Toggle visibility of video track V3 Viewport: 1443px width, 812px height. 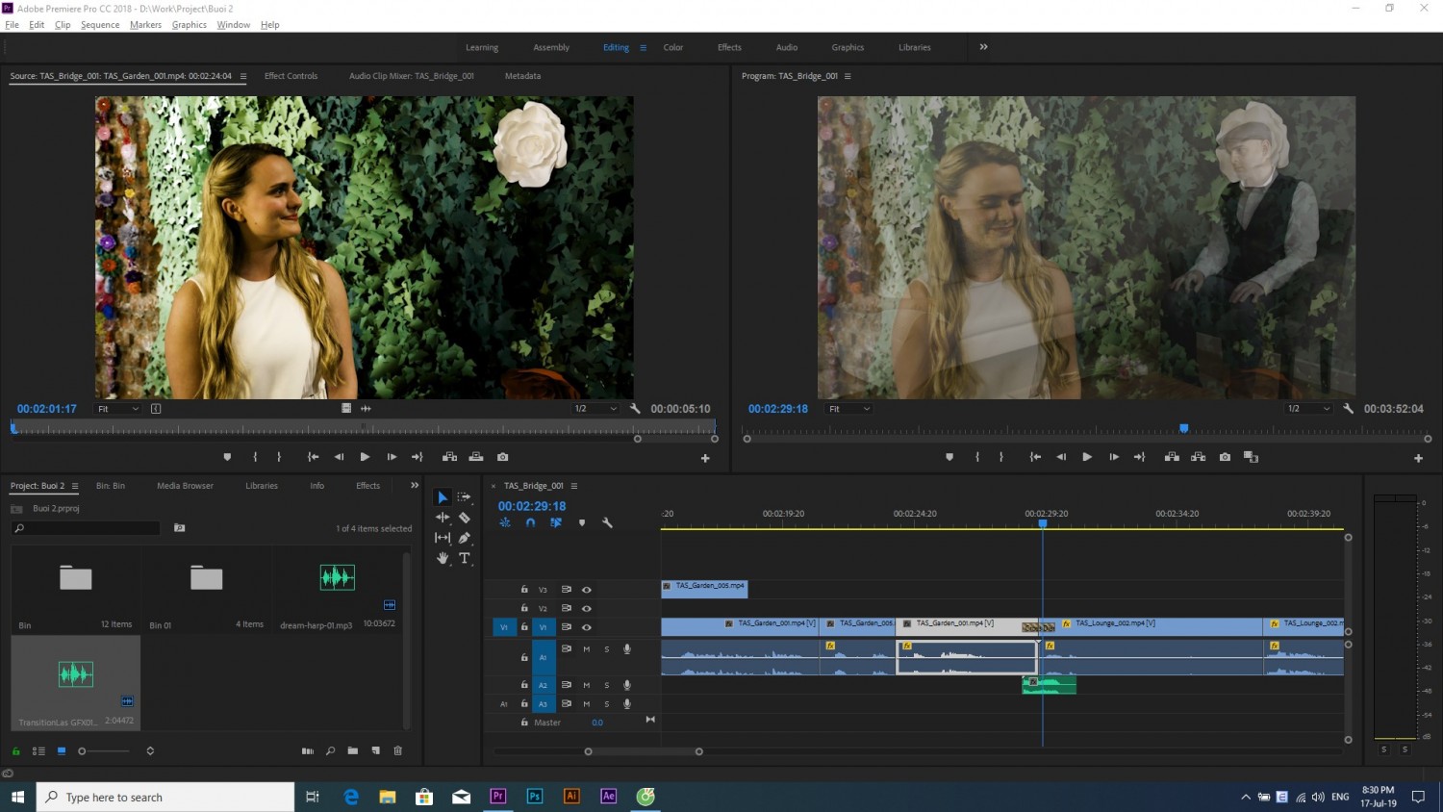587,590
